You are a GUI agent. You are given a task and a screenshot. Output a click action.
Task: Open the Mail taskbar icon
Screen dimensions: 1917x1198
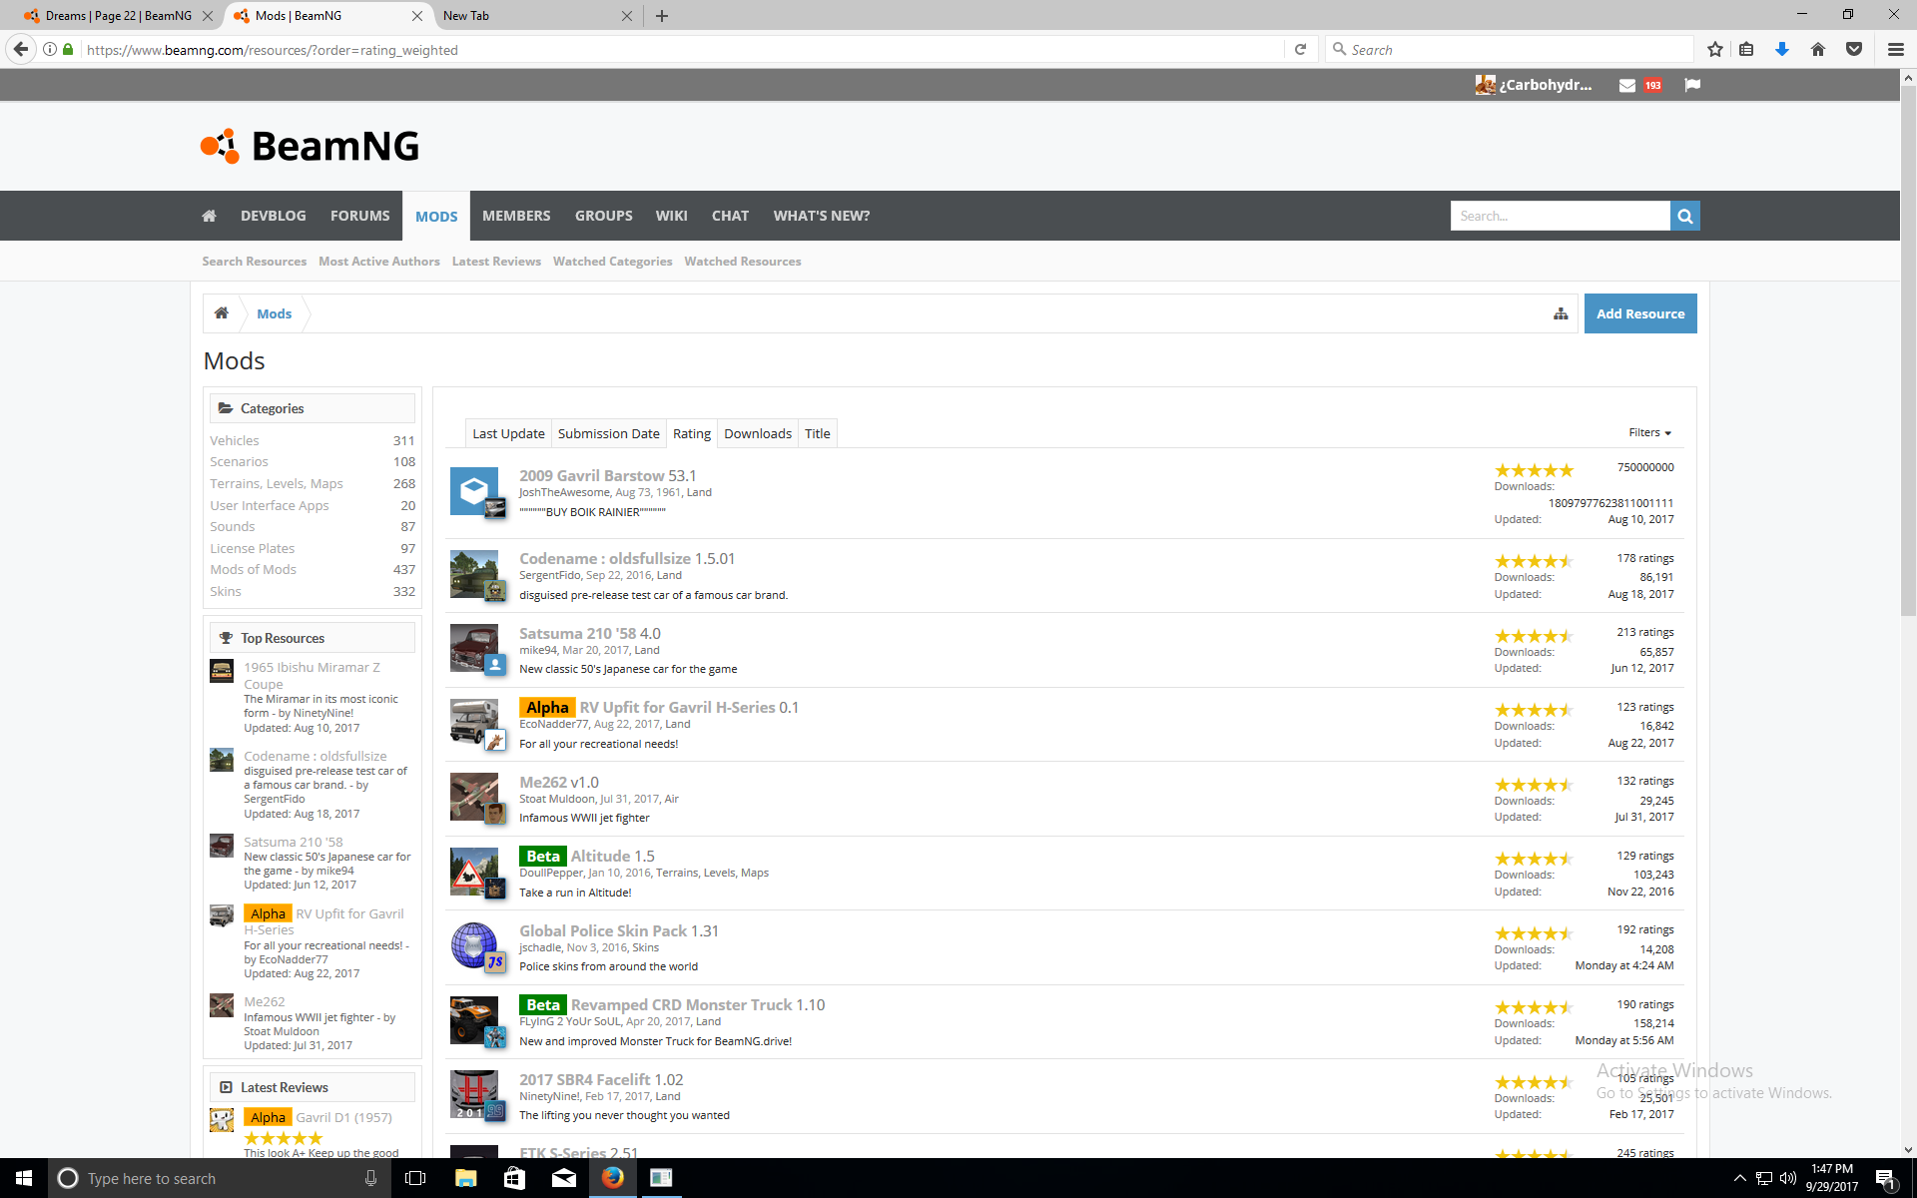pos(563,1178)
